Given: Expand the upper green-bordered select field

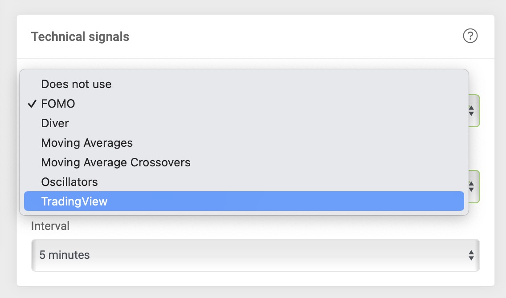Looking at the screenshot, I should click(x=474, y=111).
